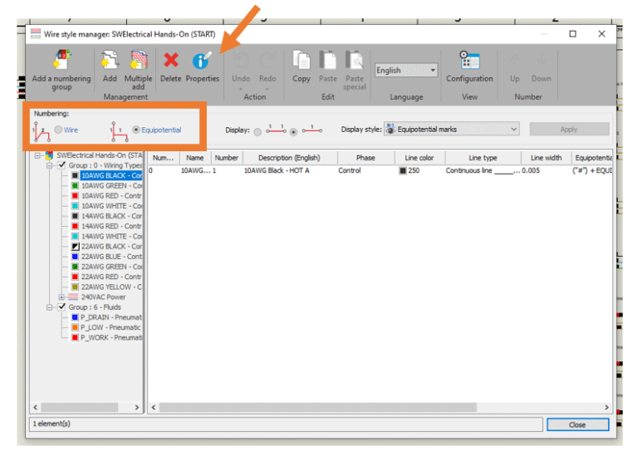Open the Undo dropdown arrow
The image size is (638, 461).
tap(240, 89)
